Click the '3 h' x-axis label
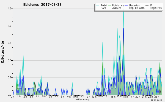The width and height of the screenshot is (165, 102). [31, 97]
